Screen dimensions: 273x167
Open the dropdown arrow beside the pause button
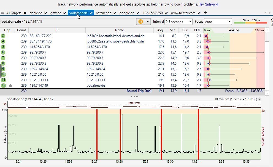click(148, 22)
